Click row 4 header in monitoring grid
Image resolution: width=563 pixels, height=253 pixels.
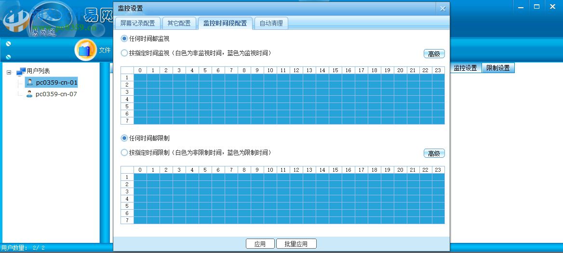[x=127, y=99]
